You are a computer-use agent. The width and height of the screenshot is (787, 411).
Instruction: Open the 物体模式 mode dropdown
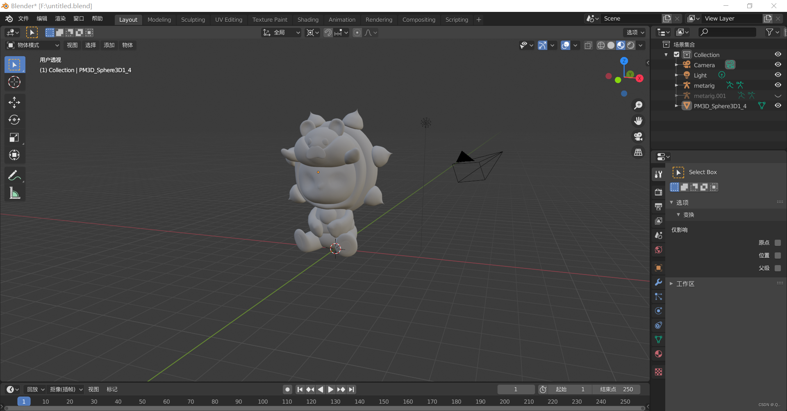(33, 45)
